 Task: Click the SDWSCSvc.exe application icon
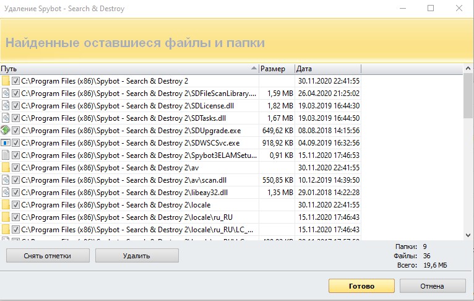(6, 143)
